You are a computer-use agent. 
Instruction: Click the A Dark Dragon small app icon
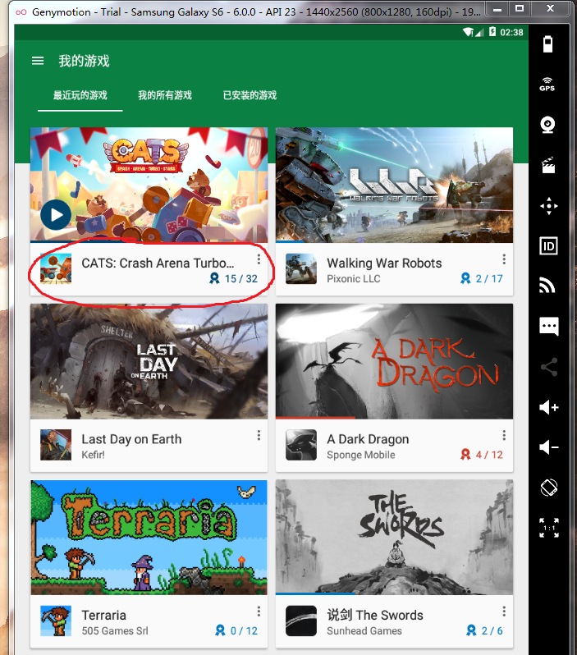[301, 445]
